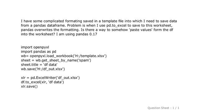Click the pd.ExcelWriter('df_out.xlsx') line

point(50,78)
